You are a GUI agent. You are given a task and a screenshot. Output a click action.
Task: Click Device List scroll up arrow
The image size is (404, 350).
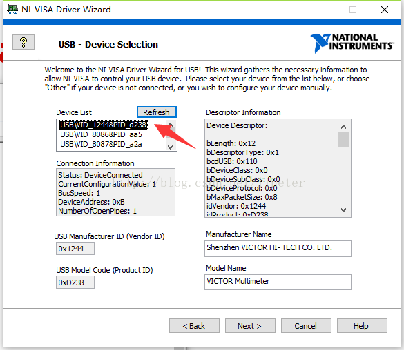[x=171, y=125]
